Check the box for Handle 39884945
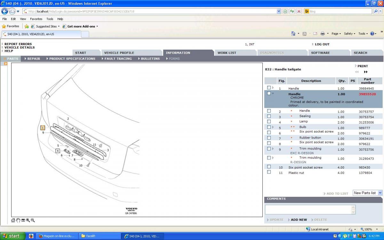 click(x=269, y=88)
